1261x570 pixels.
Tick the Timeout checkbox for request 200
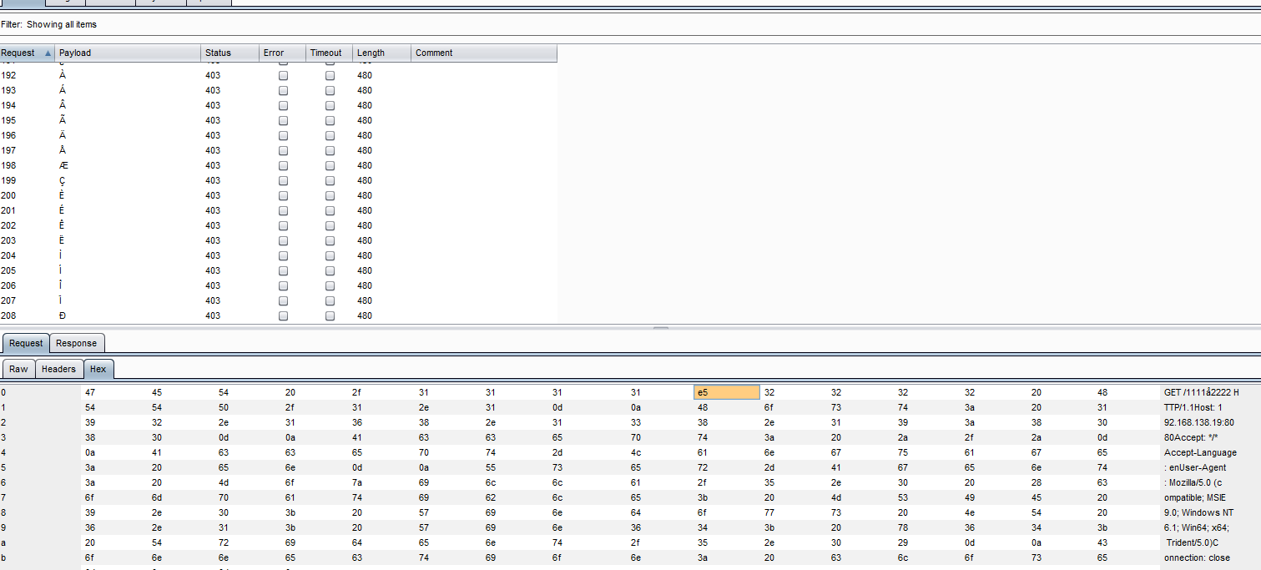tap(330, 195)
